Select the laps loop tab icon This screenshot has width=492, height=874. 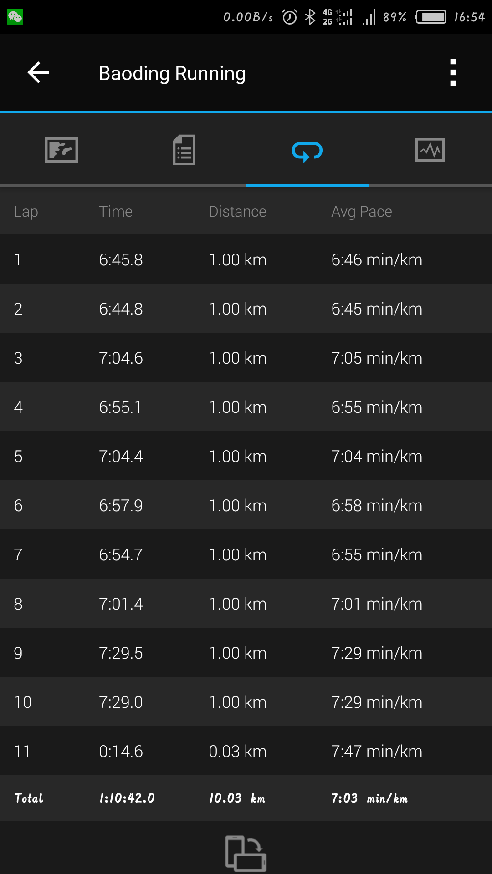tap(307, 151)
